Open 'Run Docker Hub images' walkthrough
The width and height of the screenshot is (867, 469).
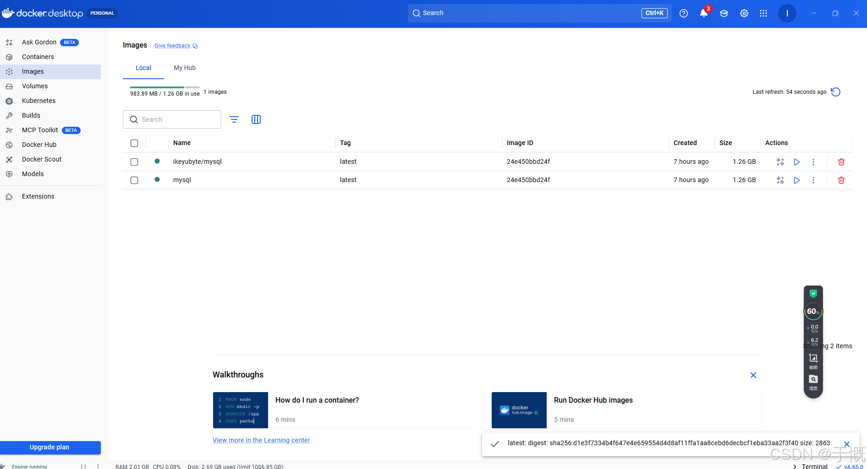627,410
